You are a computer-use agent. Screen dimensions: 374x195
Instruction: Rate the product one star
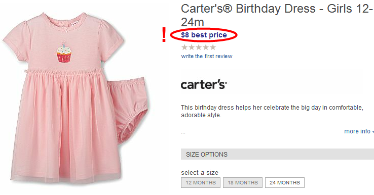[184, 47]
